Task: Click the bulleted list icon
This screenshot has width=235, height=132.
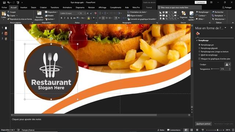Action: pyautogui.click(x=100, y=13)
